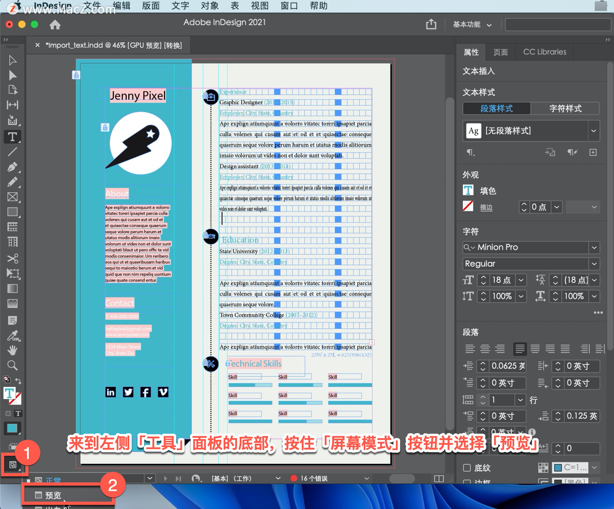Toggle formatting affects text button
Viewport: 614px width, 509px height.
[x=18, y=413]
